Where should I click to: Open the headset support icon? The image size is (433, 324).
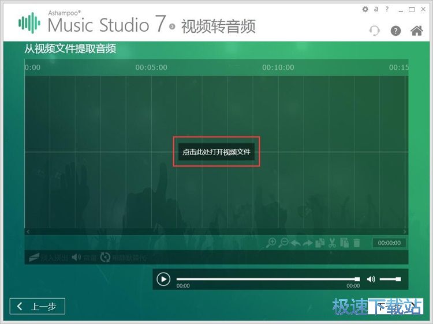point(375,31)
